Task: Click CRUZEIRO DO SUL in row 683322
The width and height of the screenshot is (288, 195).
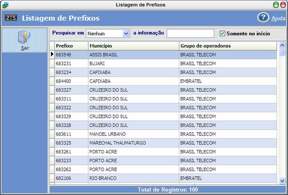Action: (x=133, y=107)
